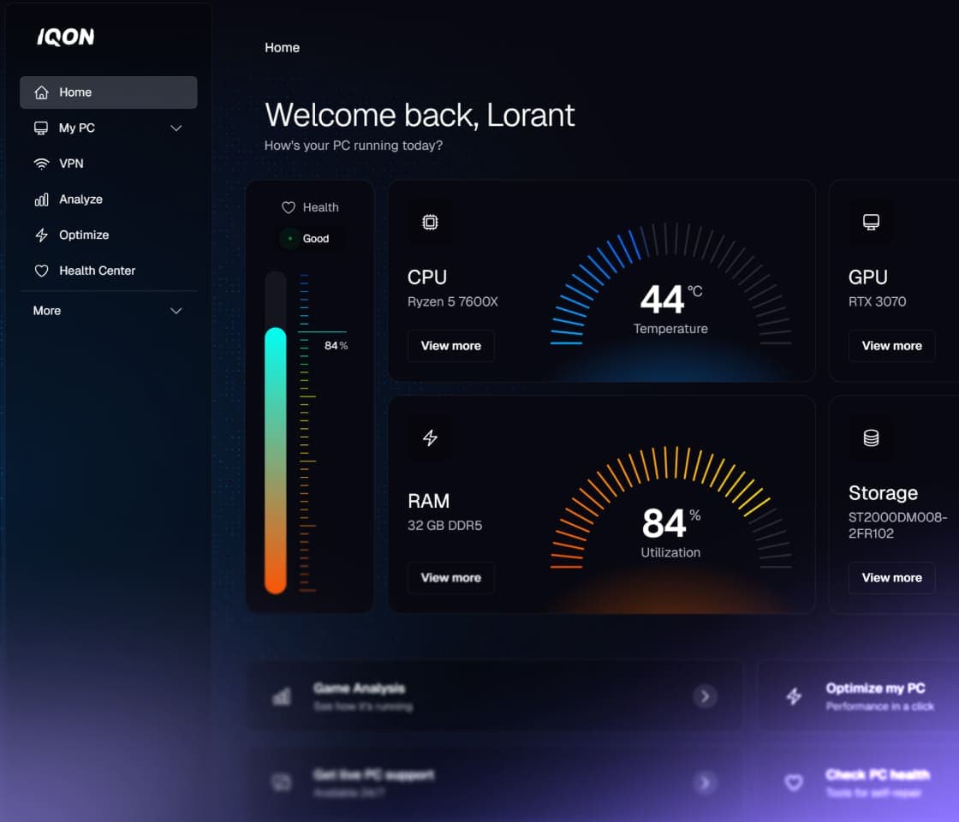Image resolution: width=959 pixels, height=822 pixels.
Task: Click the CPU chip icon
Action: (x=430, y=222)
